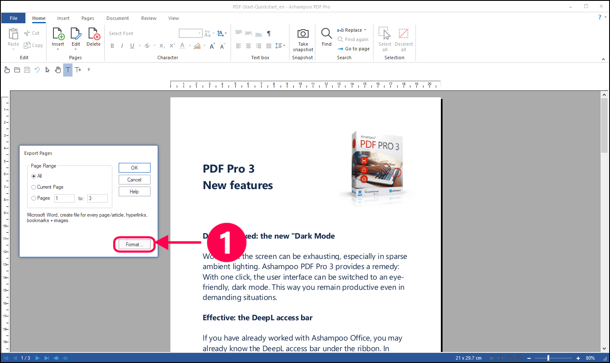Apply subscript formatting icon
610x363 pixels.
[162, 46]
